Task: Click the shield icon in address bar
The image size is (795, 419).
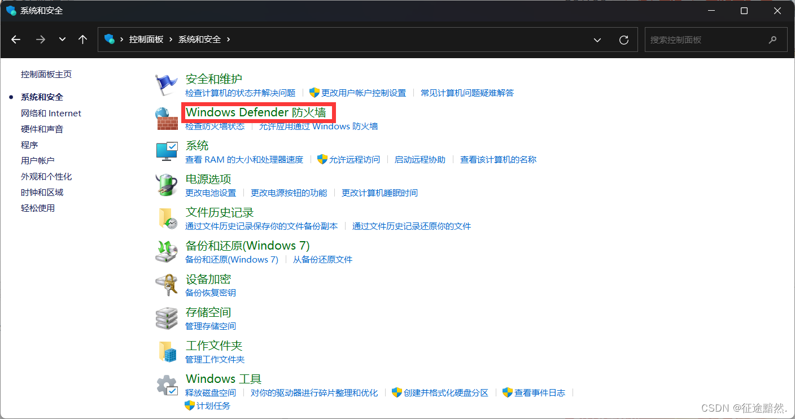Action: [110, 40]
